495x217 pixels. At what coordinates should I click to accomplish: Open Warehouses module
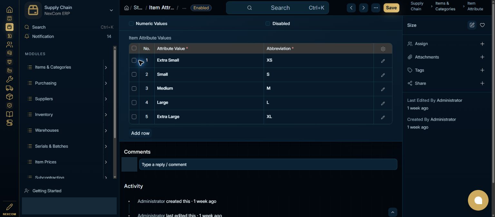coord(47,130)
